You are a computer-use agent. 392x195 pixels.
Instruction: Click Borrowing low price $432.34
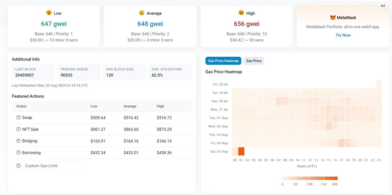coord(98,153)
